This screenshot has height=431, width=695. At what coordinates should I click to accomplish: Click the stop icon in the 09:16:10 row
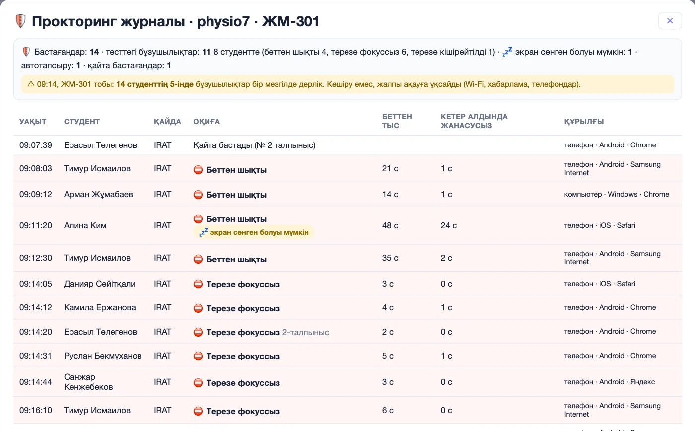point(198,411)
